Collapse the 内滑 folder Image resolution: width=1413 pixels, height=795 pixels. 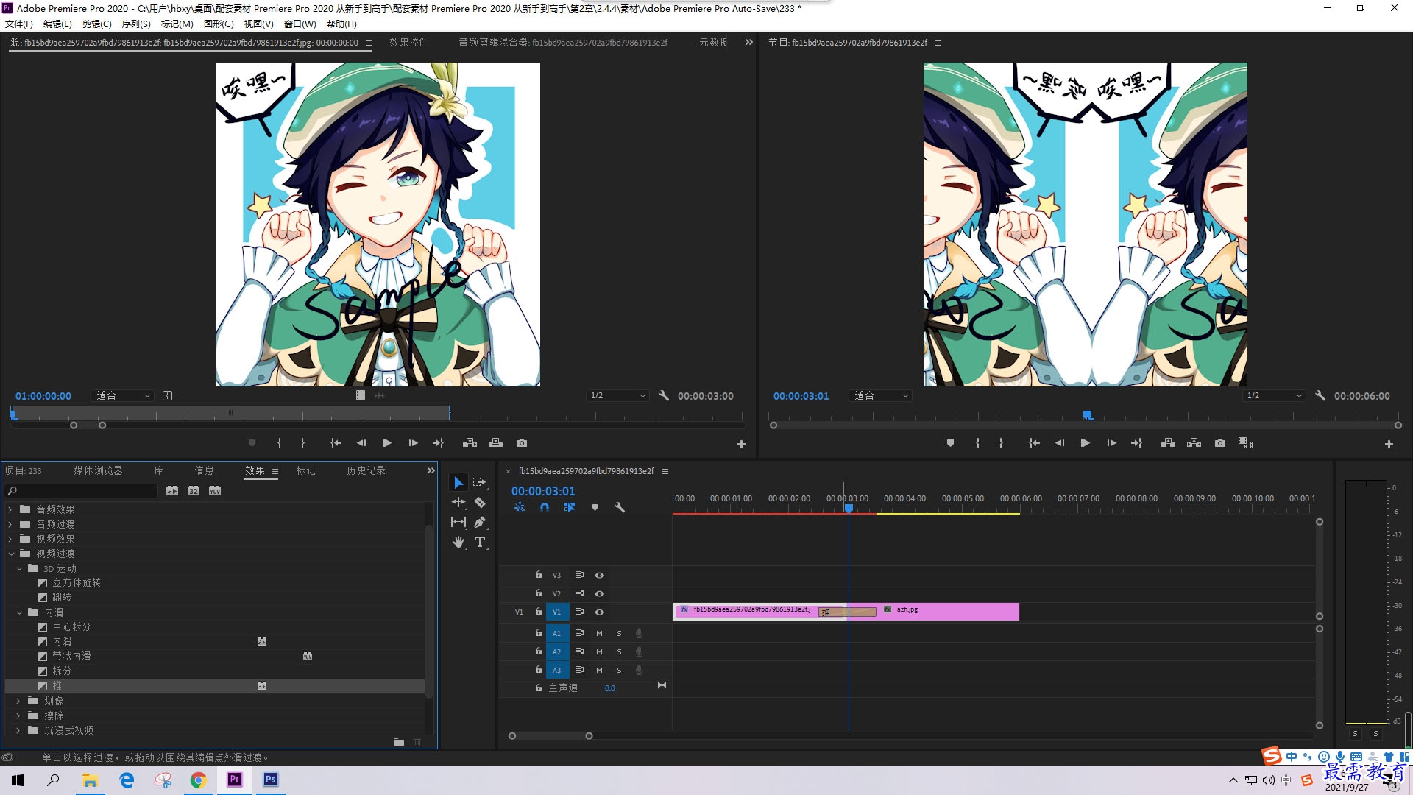pos(19,612)
